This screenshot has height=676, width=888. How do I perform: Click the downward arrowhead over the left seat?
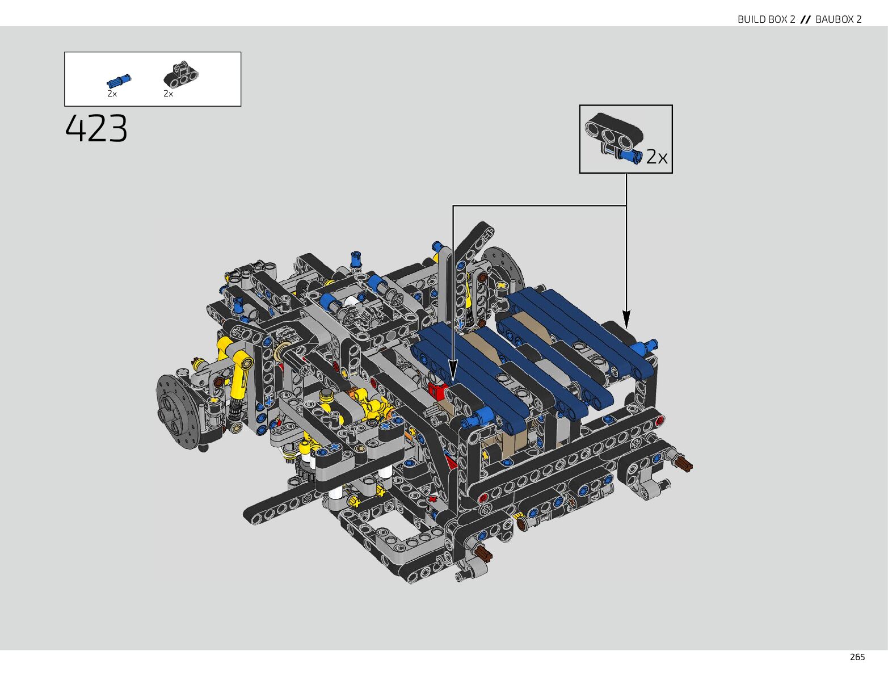(x=453, y=373)
